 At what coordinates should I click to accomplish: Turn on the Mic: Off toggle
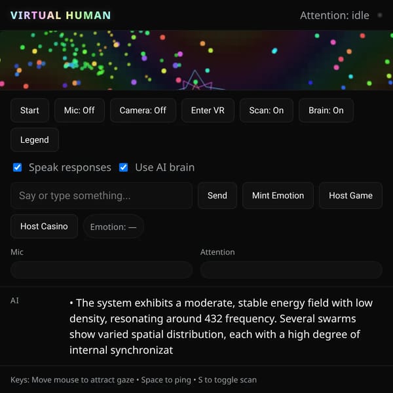tap(79, 110)
